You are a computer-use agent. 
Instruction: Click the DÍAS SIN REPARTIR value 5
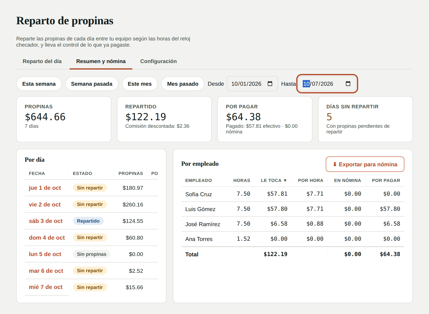point(329,117)
